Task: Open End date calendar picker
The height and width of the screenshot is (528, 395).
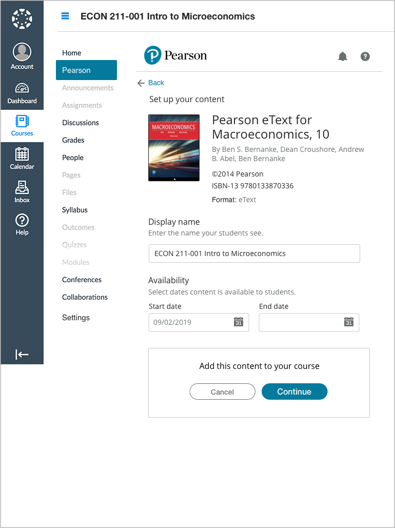Action: [349, 322]
